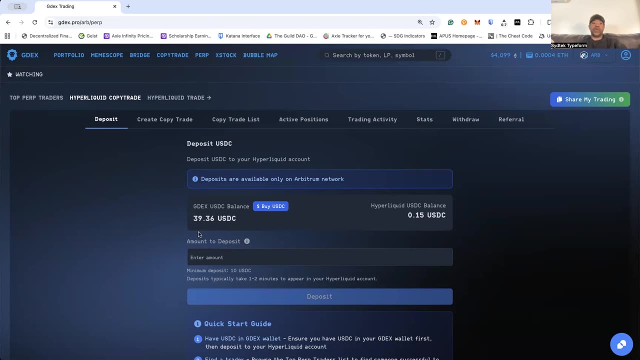Select Hyperliquid Copytrade link
Image resolution: width=640 pixels, height=360 pixels.
pyautogui.click(x=105, y=98)
